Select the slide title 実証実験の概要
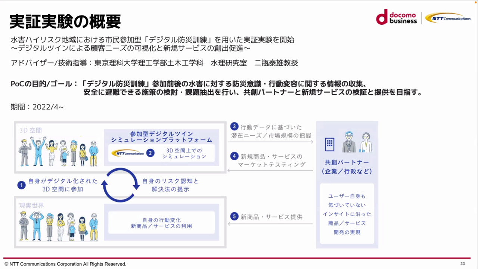The height and width of the screenshot is (269, 478). coord(65,22)
